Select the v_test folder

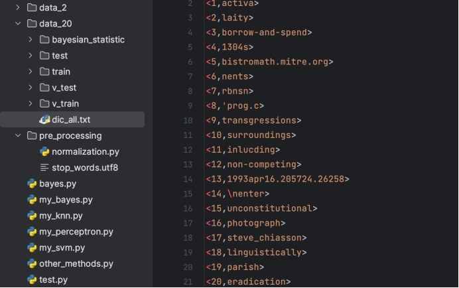click(64, 88)
